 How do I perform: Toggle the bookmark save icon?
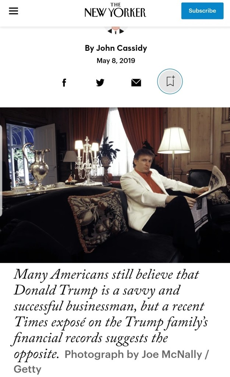[170, 81]
